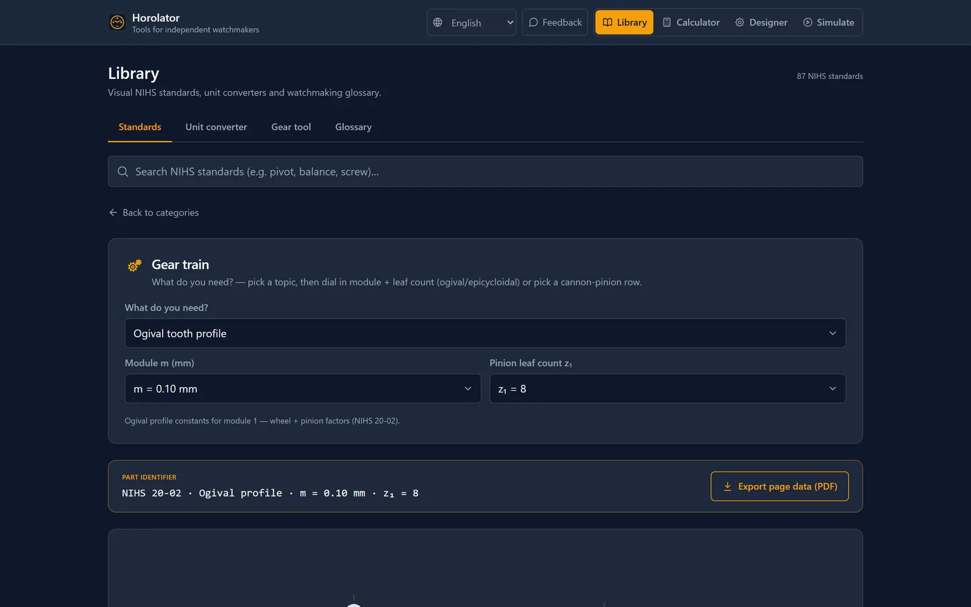Click the Feedback speech bubble icon
This screenshot has height=607, width=971.
(533, 22)
